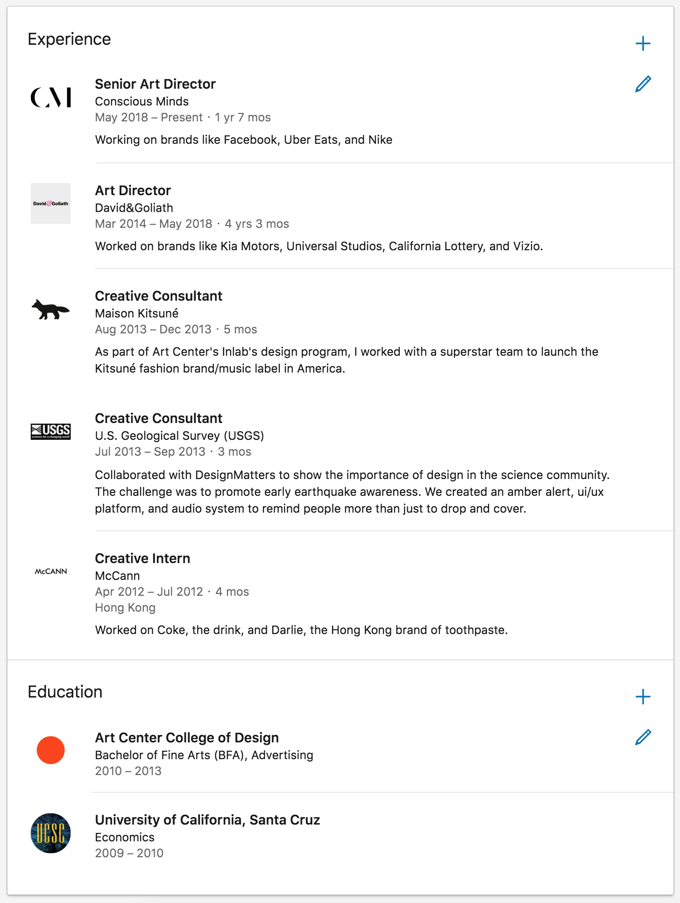Add a new education entry with plus icon
680x903 pixels.
click(x=643, y=697)
